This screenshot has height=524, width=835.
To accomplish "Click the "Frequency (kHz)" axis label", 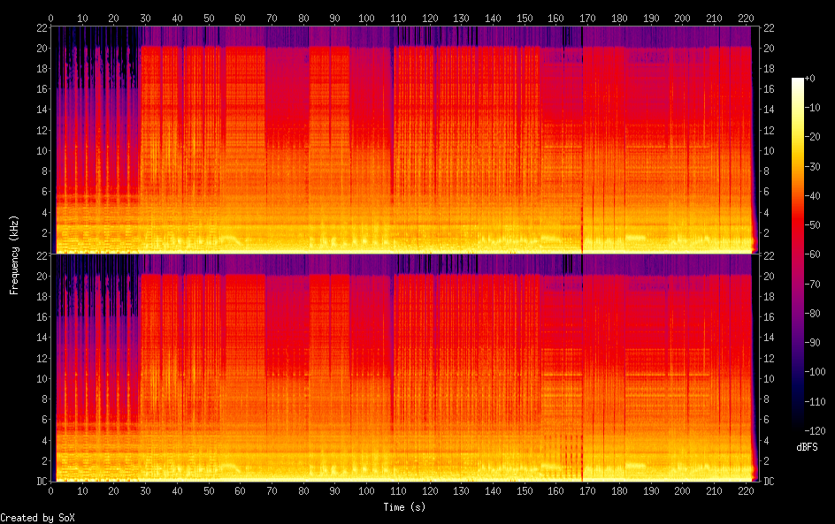I will coord(14,254).
